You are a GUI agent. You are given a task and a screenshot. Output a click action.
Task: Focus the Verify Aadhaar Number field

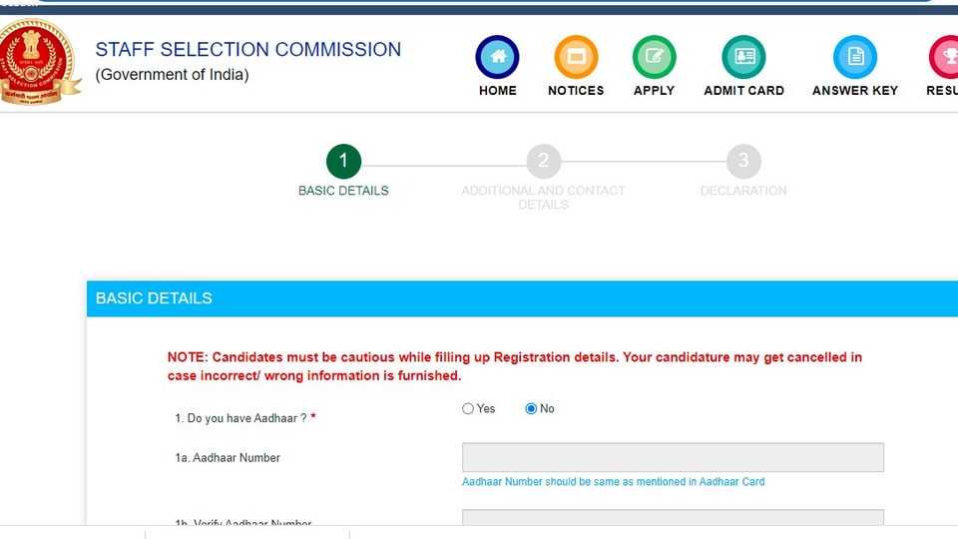coord(673,517)
